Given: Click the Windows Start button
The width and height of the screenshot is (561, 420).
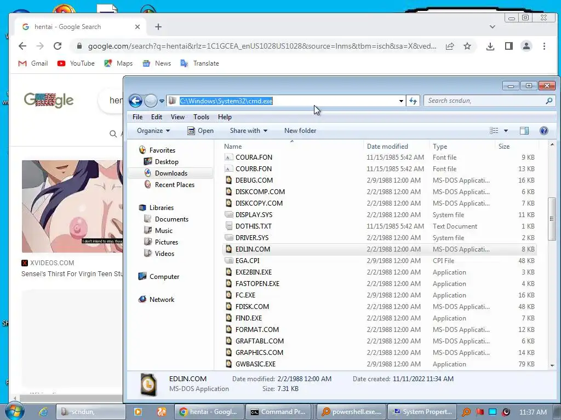Looking at the screenshot, I should [x=14, y=411].
